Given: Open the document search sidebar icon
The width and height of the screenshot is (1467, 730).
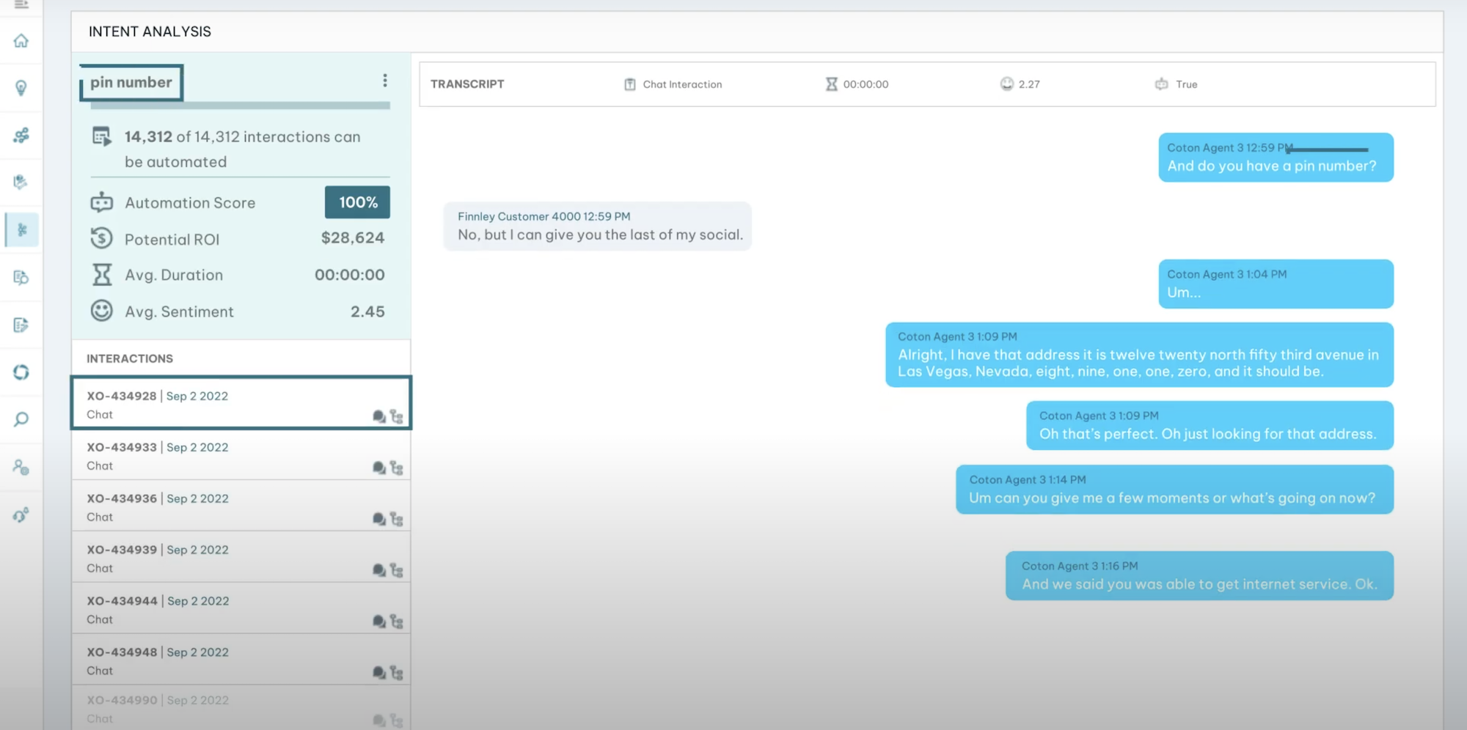Looking at the screenshot, I should (x=21, y=277).
